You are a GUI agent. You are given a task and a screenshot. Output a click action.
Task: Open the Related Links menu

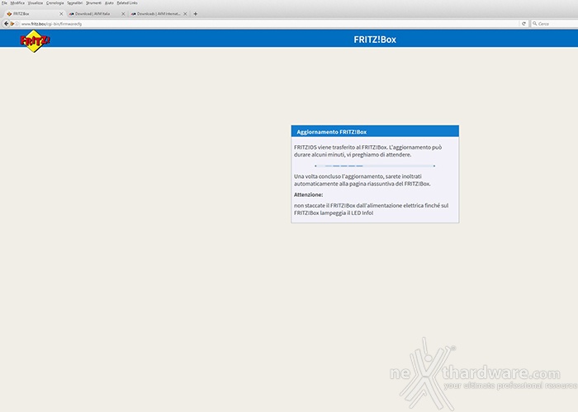(x=127, y=3)
